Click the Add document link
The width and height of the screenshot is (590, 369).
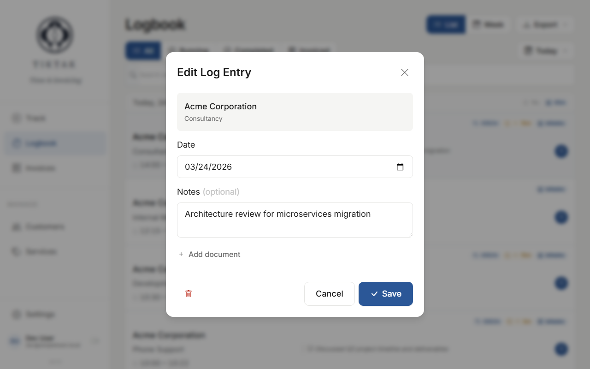click(210, 254)
